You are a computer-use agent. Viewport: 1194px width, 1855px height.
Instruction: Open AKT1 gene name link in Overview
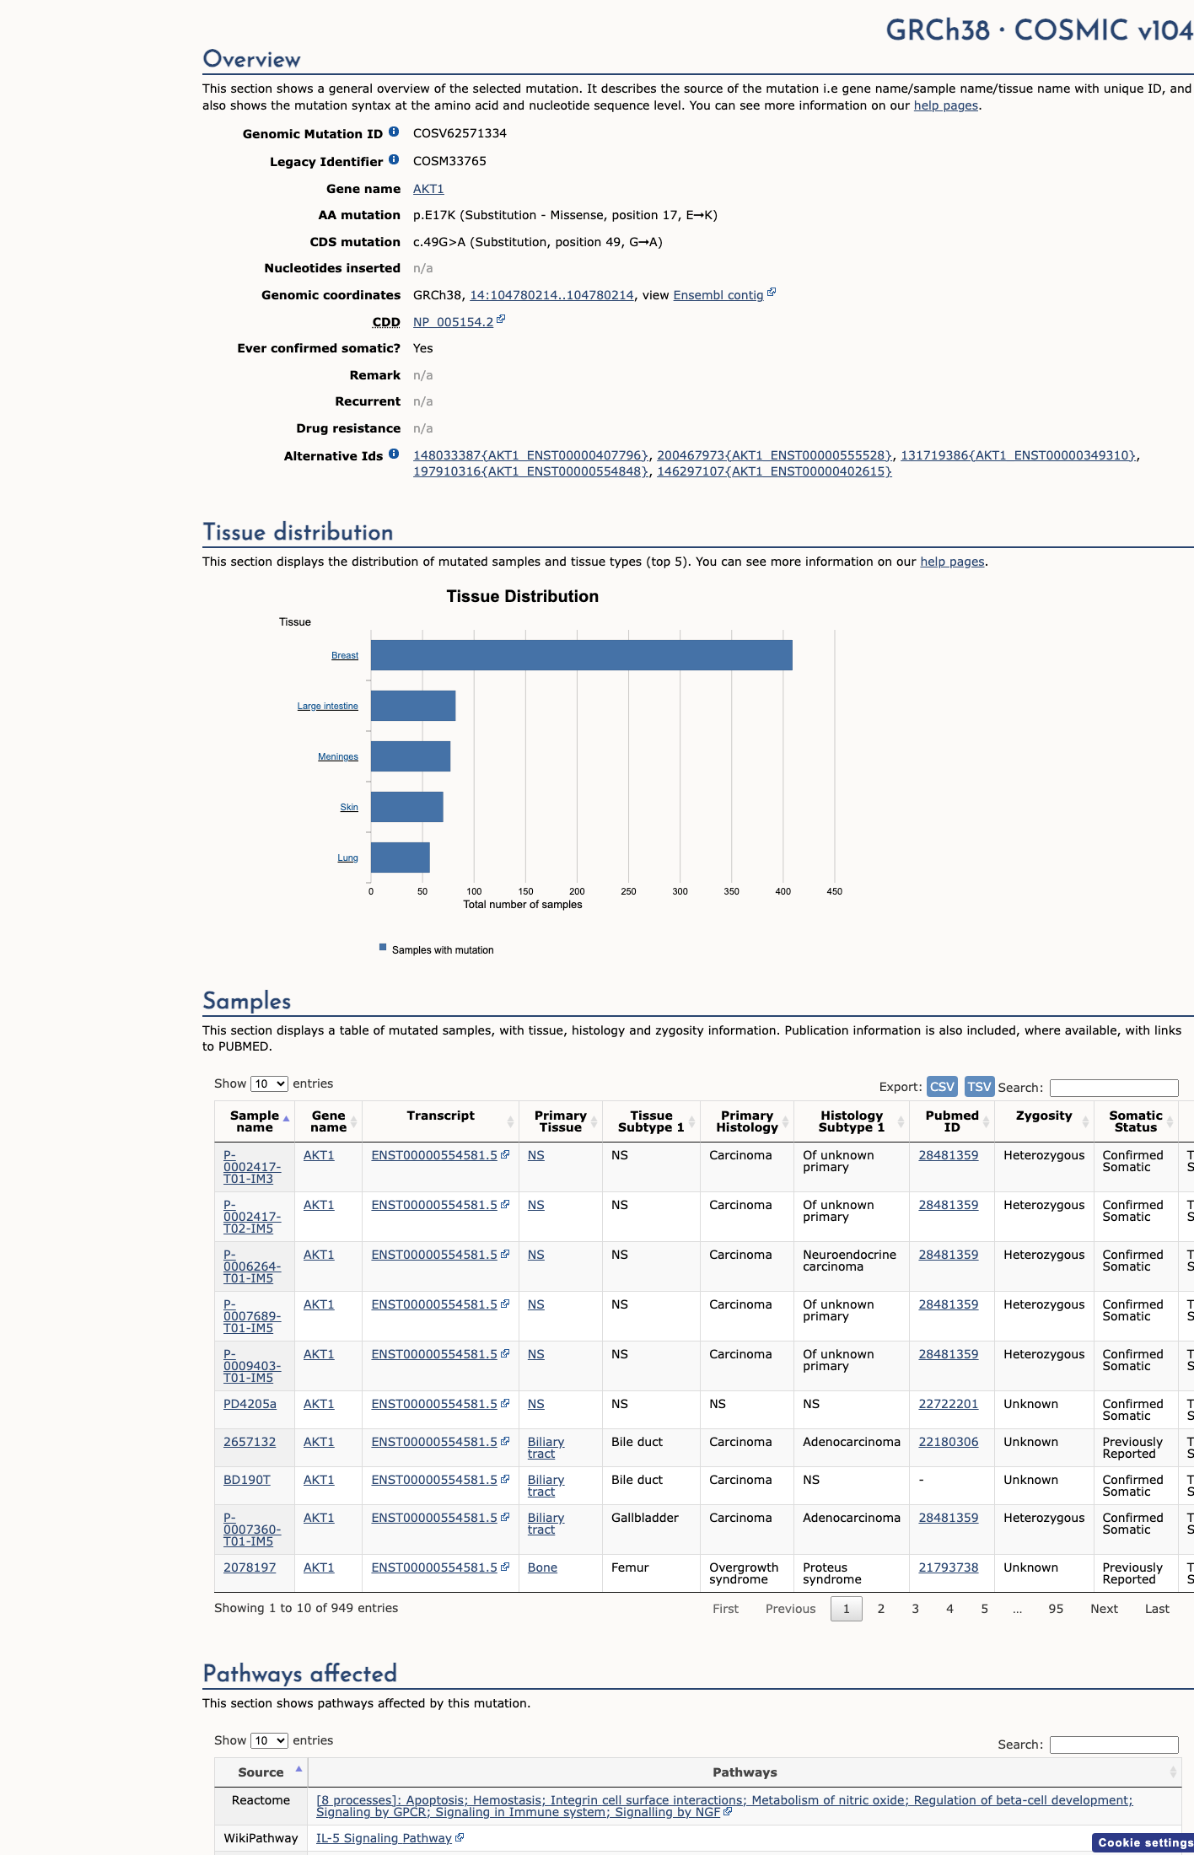click(428, 189)
